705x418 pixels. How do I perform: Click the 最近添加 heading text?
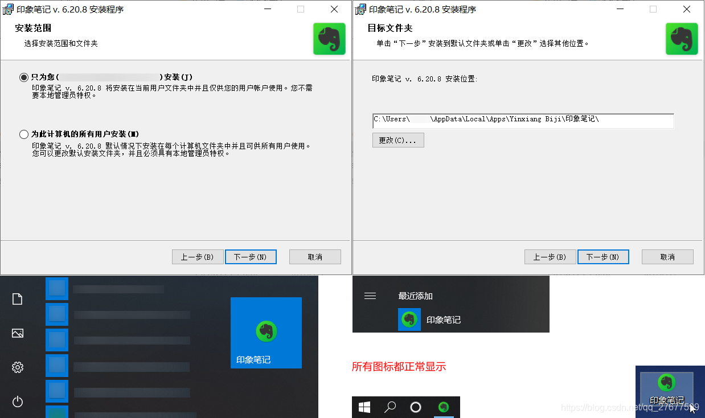[x=415, y=296]
